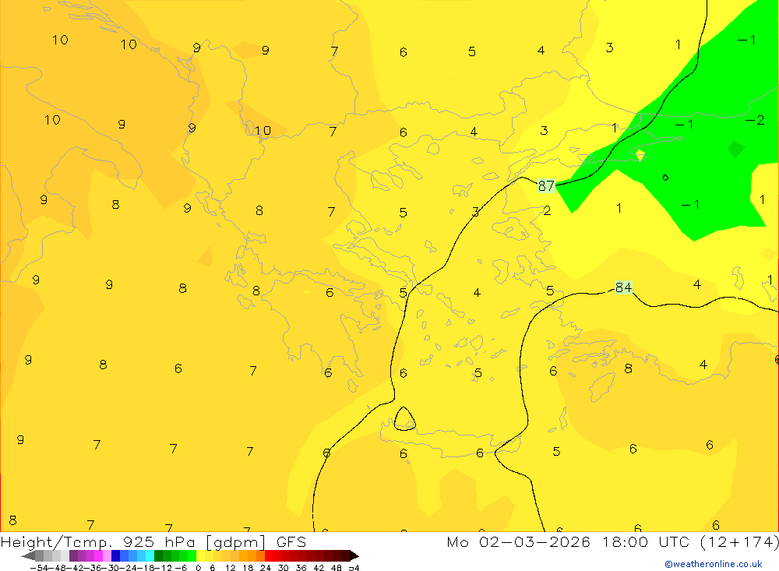
Task: Select the temperature value 2 below the 87 label
Action: (547, 210)
